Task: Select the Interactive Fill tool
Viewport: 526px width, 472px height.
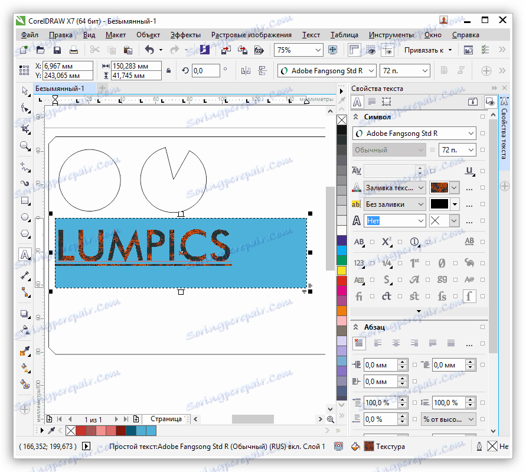Action: pos(25,367)
